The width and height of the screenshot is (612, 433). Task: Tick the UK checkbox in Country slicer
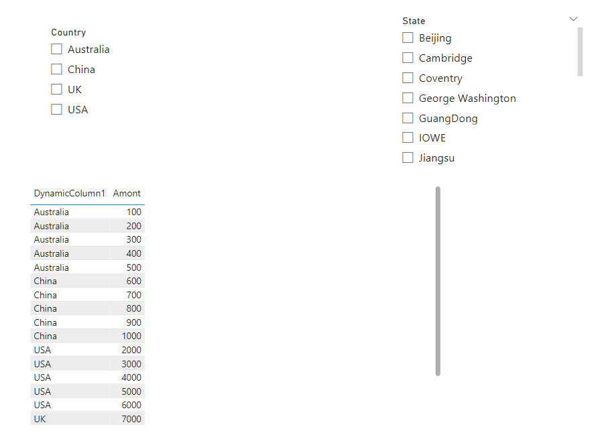point(56,89)
